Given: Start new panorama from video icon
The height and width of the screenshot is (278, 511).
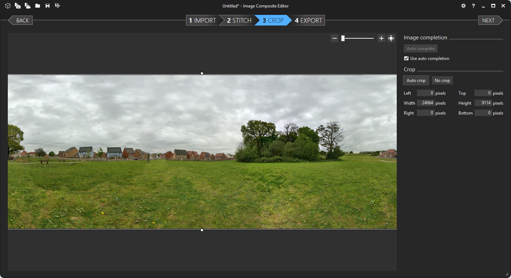Looking at the screenshot, I should (x=27, y=6).
